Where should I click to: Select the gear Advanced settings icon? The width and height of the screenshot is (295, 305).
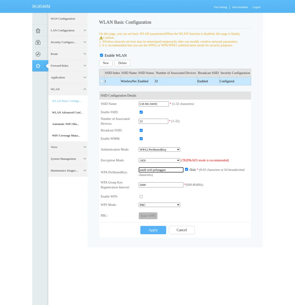click(38, 66)
